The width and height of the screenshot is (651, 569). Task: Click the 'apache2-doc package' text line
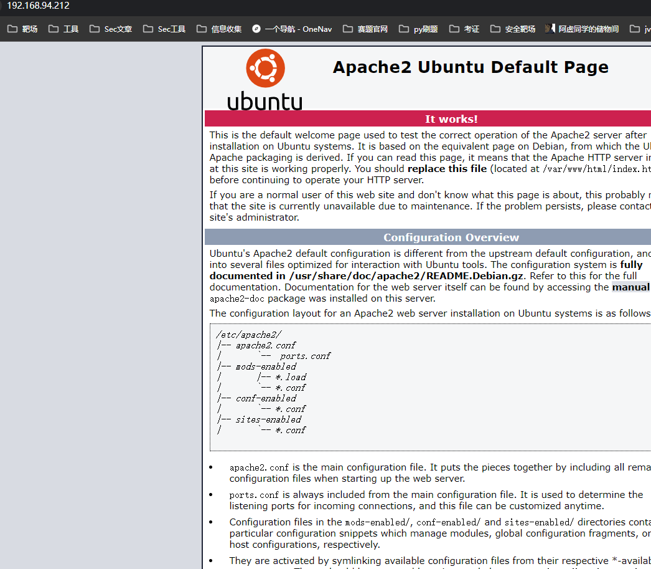pyautogui.click(x=322, y=299)
